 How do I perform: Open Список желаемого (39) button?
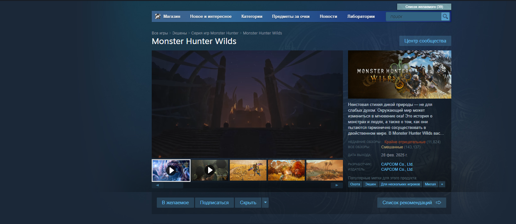tap(424, 7)
